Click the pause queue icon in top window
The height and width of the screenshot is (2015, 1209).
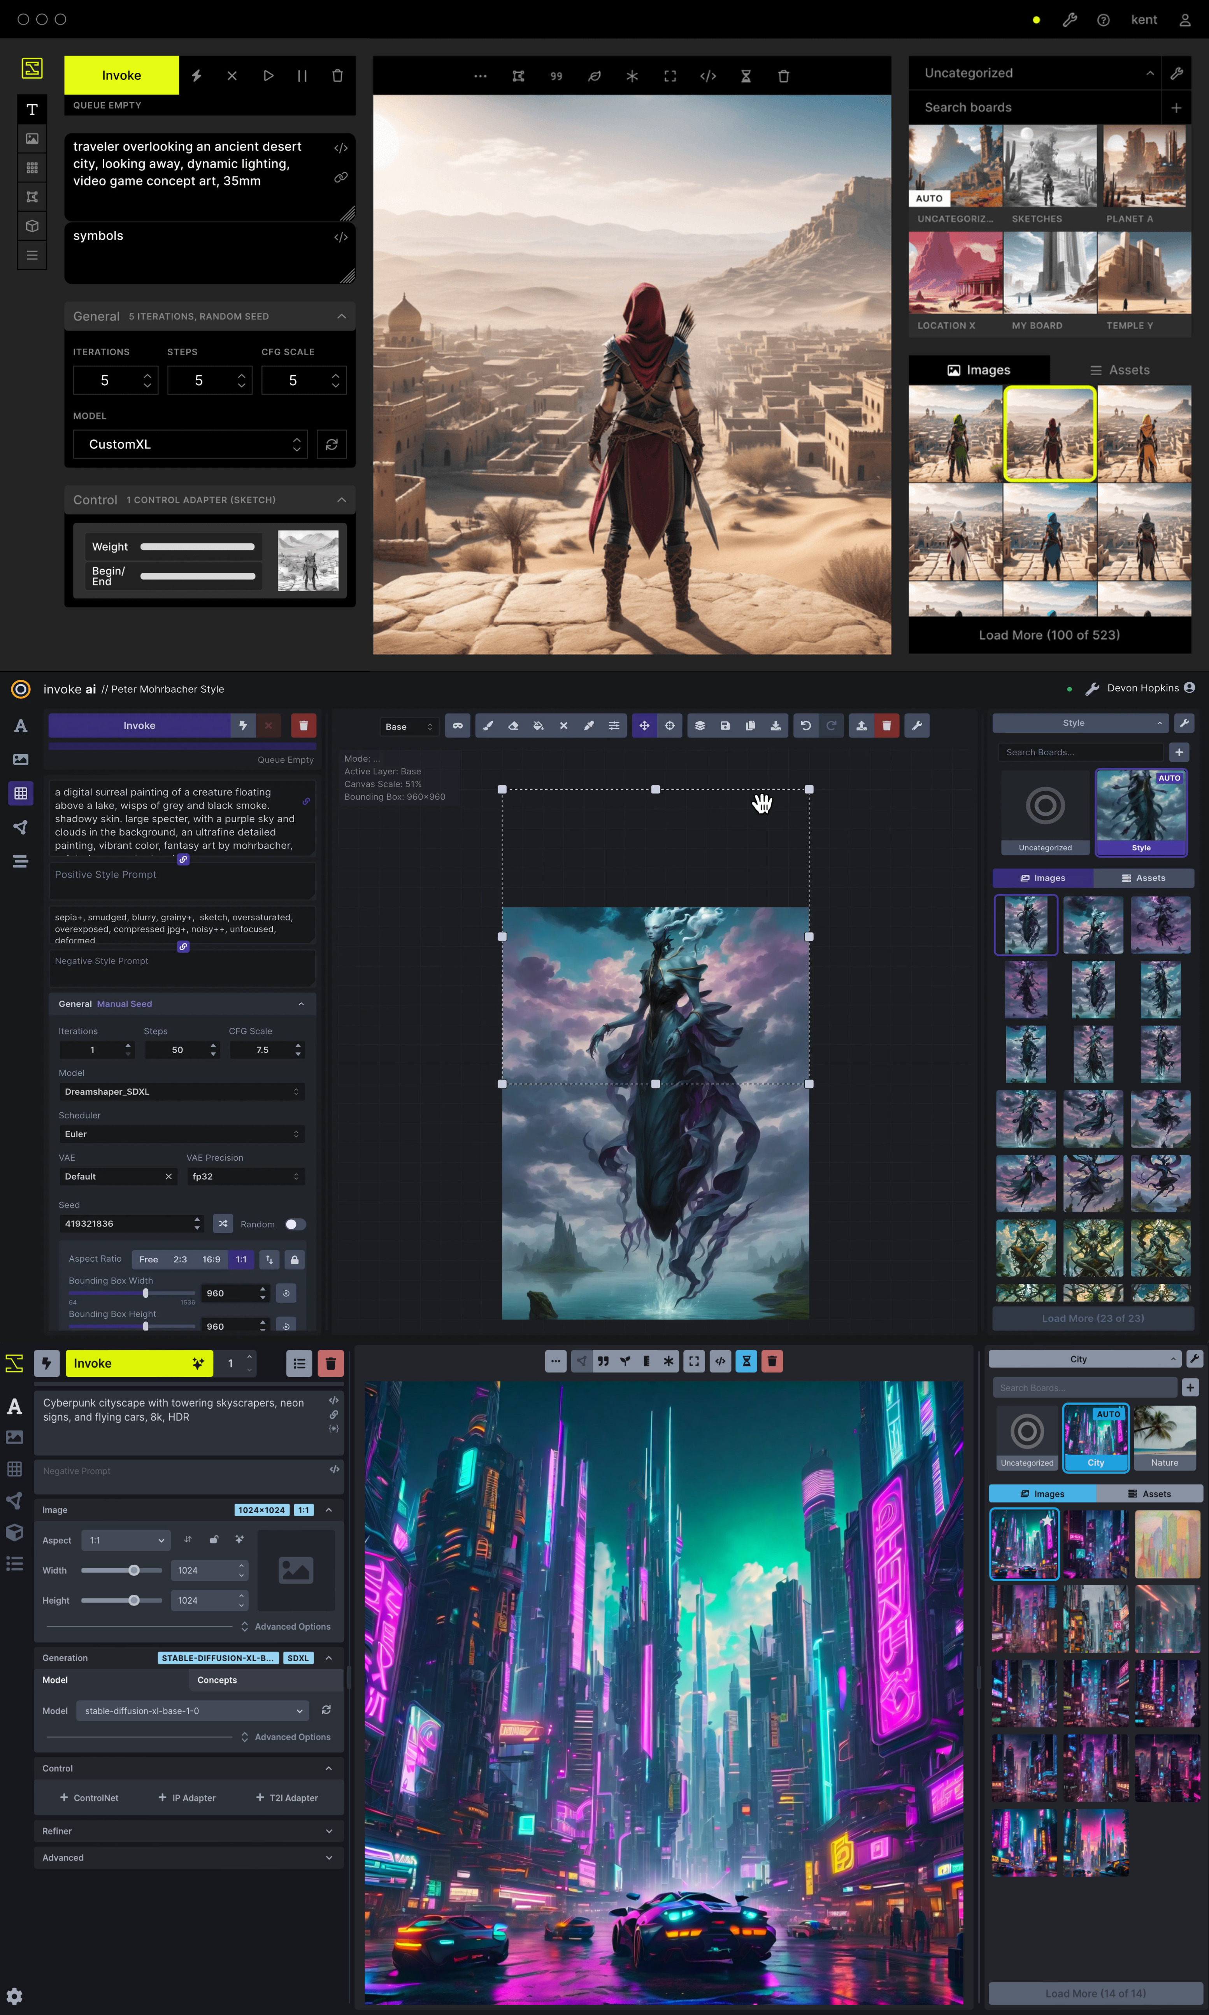click(302, 76)
